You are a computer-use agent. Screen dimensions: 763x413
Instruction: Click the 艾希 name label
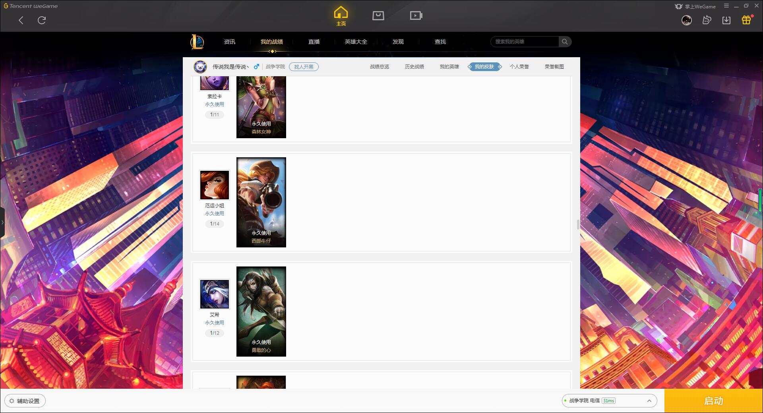(215, 315)
